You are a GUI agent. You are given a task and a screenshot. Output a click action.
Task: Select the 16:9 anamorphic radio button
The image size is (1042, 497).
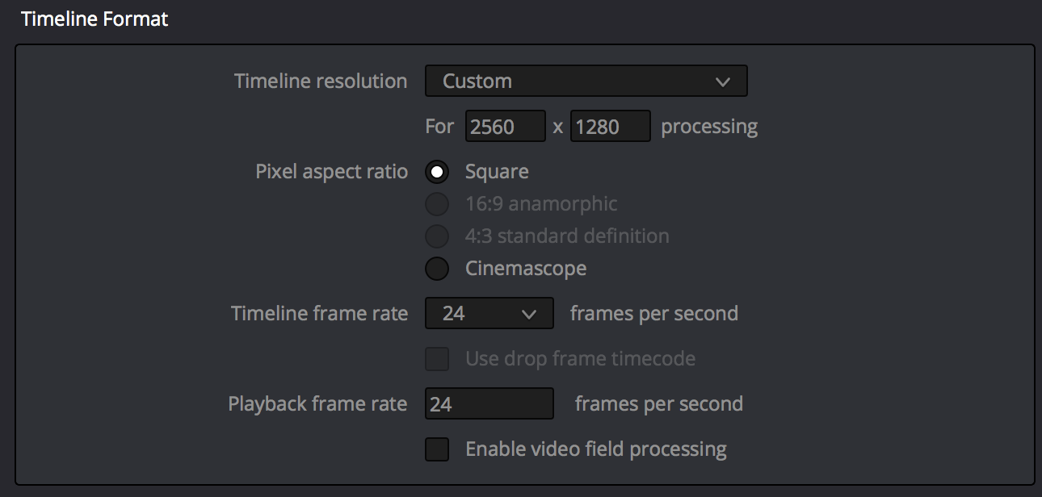437,204
